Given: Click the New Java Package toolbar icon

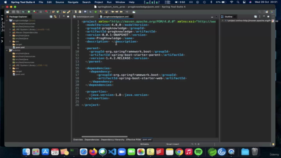Looking at the screenshot, I should point(53,12).
